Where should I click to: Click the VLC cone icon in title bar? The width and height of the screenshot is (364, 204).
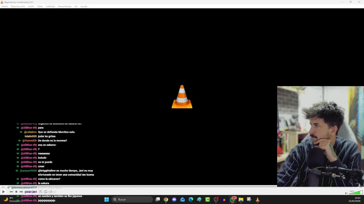pos(2,2)
